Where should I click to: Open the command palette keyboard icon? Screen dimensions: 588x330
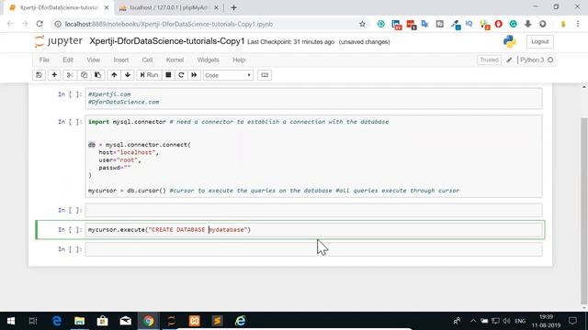pyautogui.click(x=265, y=75)
